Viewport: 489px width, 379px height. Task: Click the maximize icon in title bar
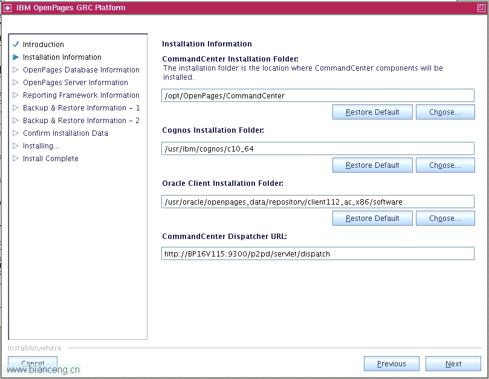pyautogui.click(x=481, y=8)
